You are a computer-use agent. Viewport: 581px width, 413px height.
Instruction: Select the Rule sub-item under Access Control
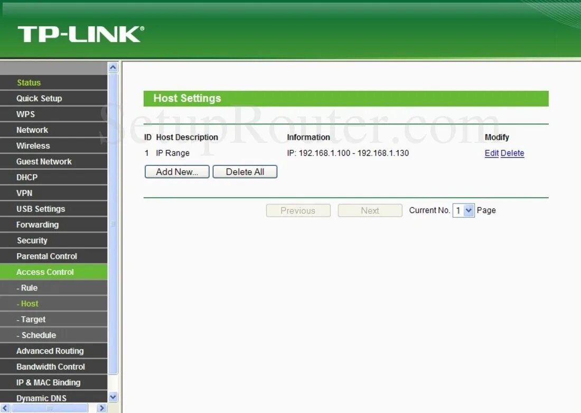(x=28, y=287)
